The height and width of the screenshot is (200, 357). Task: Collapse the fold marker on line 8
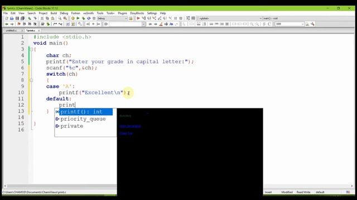[31, 80]
